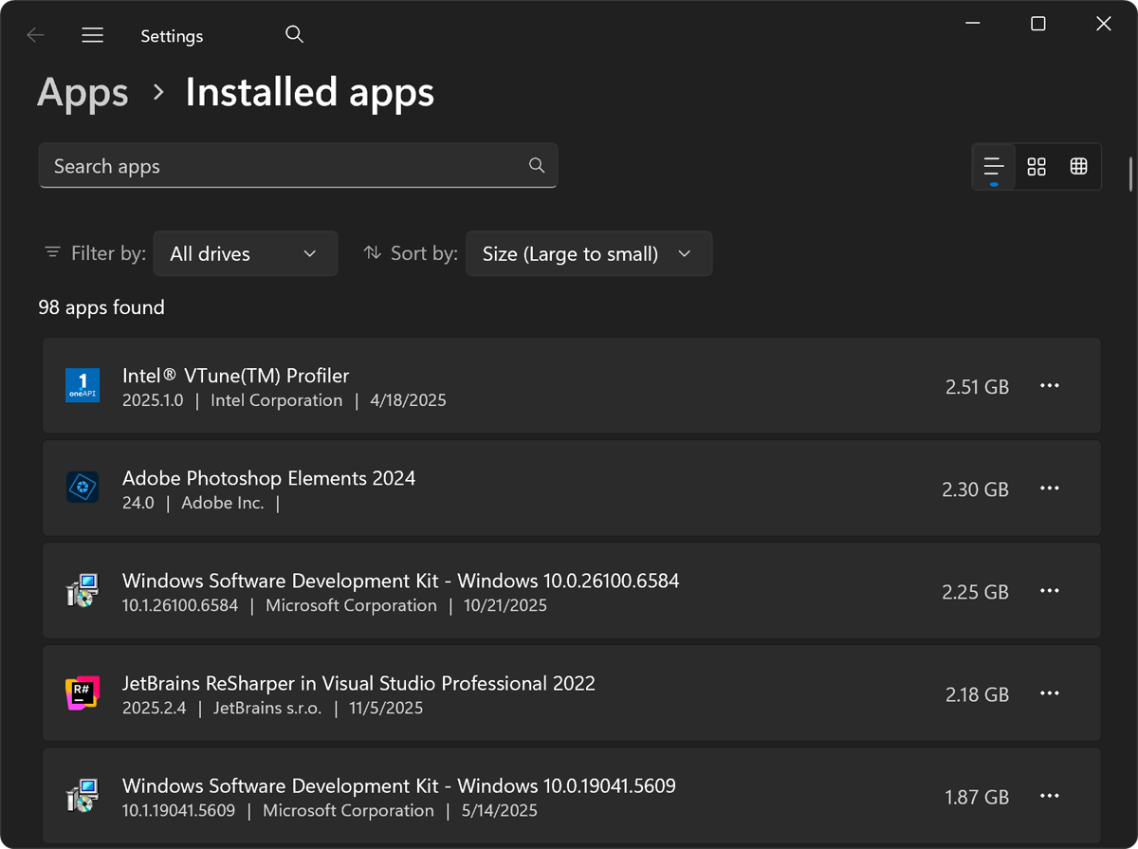Open more options for JetBrains ReSharper

[x=1049, y=693]
